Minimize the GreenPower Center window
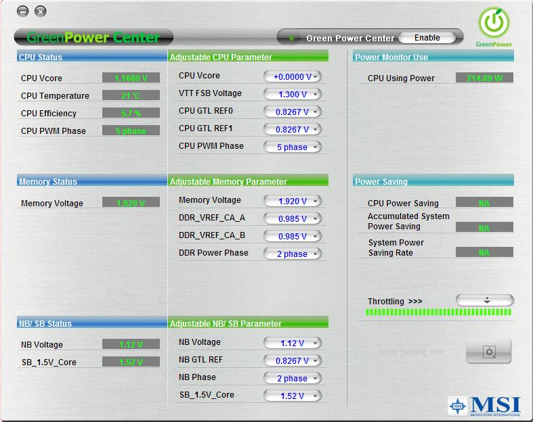 pos(23,11)
